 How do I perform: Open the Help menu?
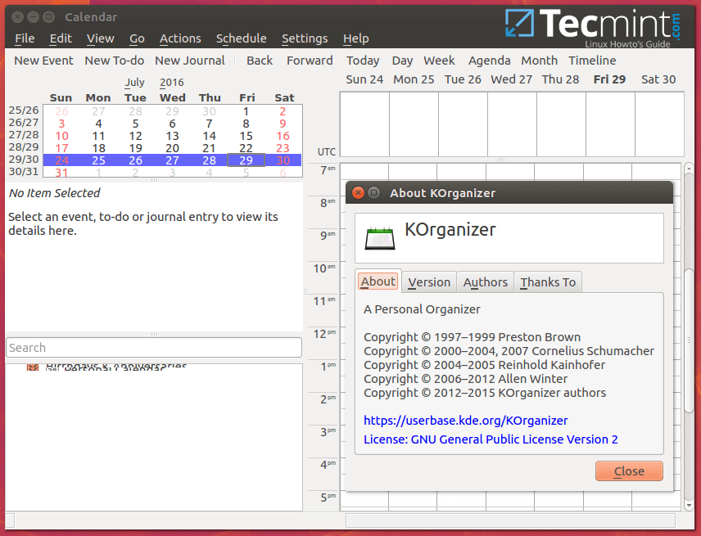click(x=356, y=38)
